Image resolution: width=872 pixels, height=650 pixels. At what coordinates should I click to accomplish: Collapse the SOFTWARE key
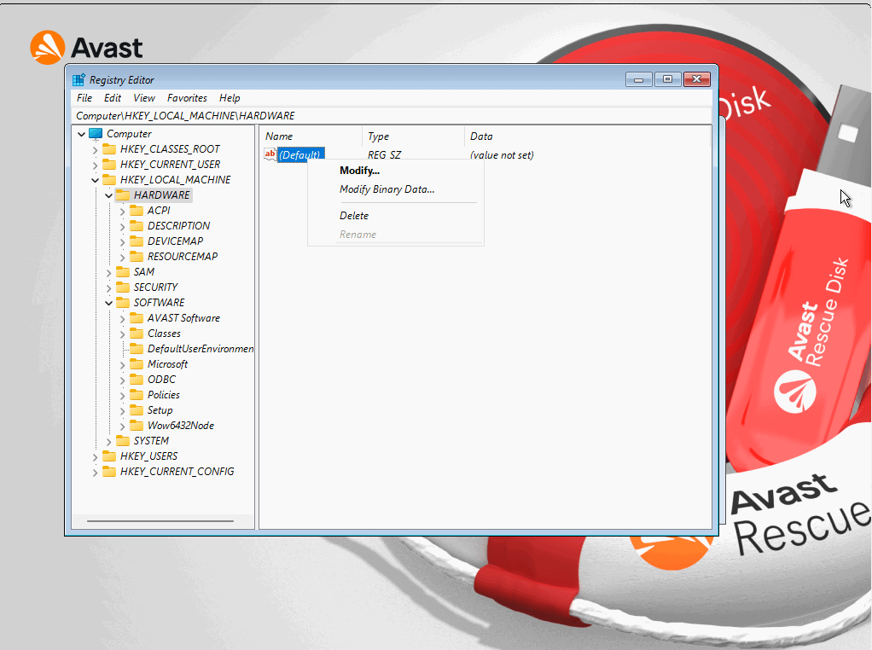109,303
